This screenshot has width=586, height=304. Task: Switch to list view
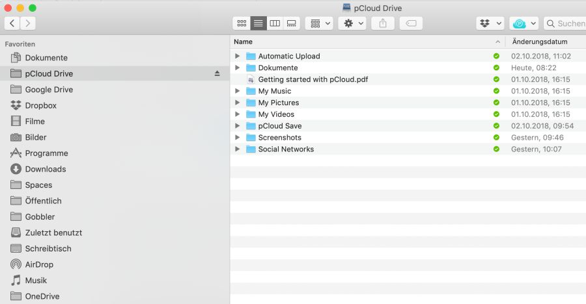[x=258, y=23]
